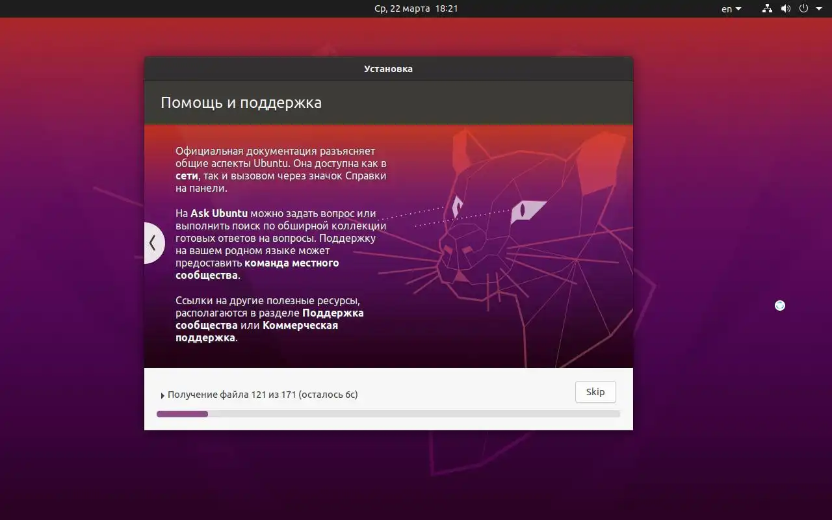Click the installation progress bar
This screenshot has width=832, height=520.
click(x=388, y=413)
